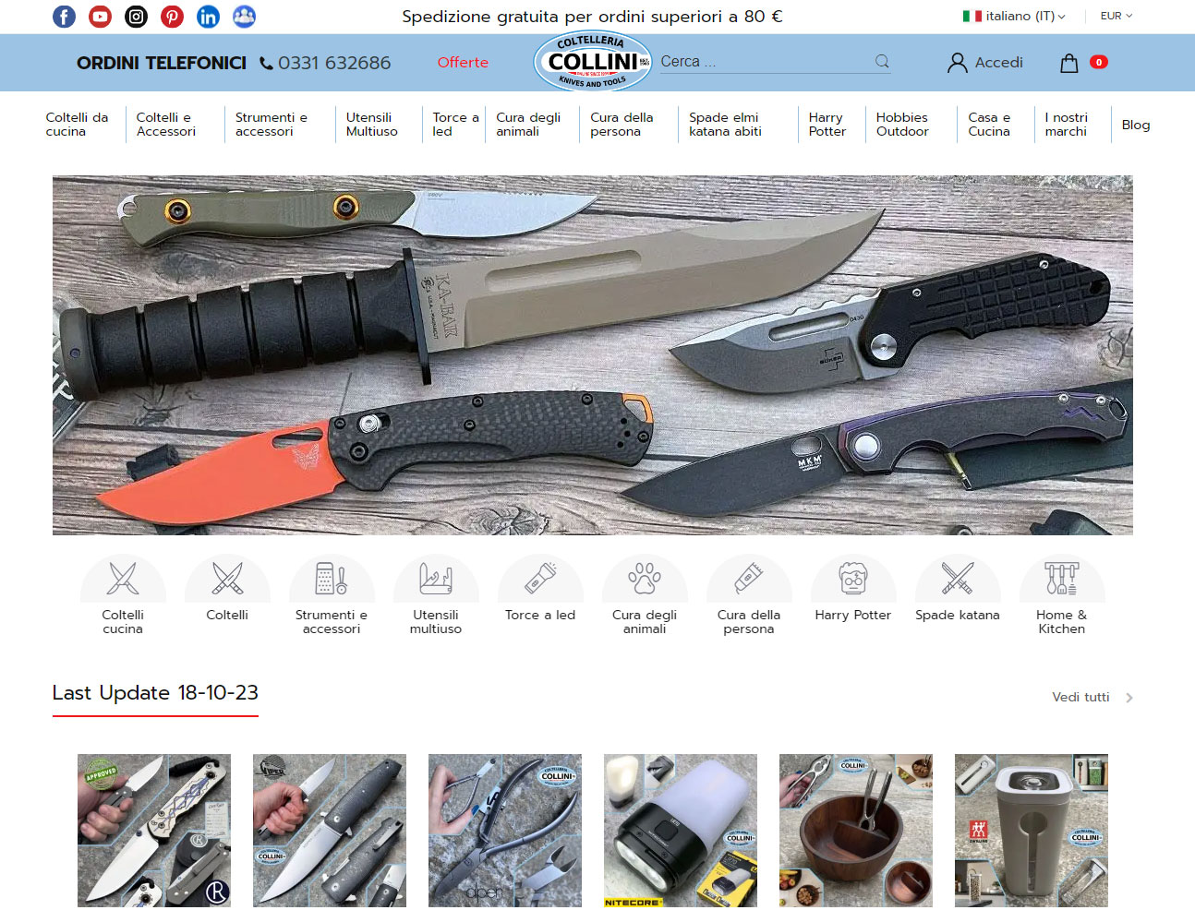Click the search magnifier icon

tap(881, 61)
